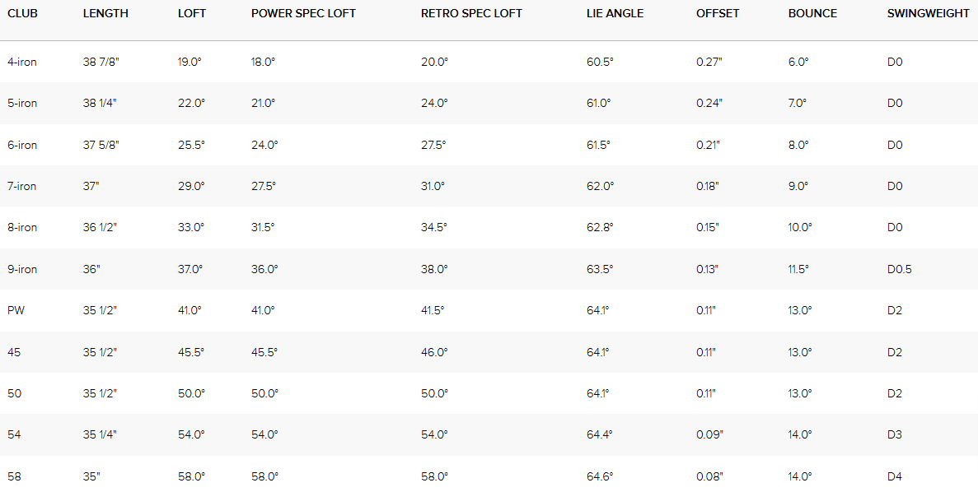The height and width of the screenshot is (492, 978).
Task: Select the PW club row label
Action: [16, 310]
